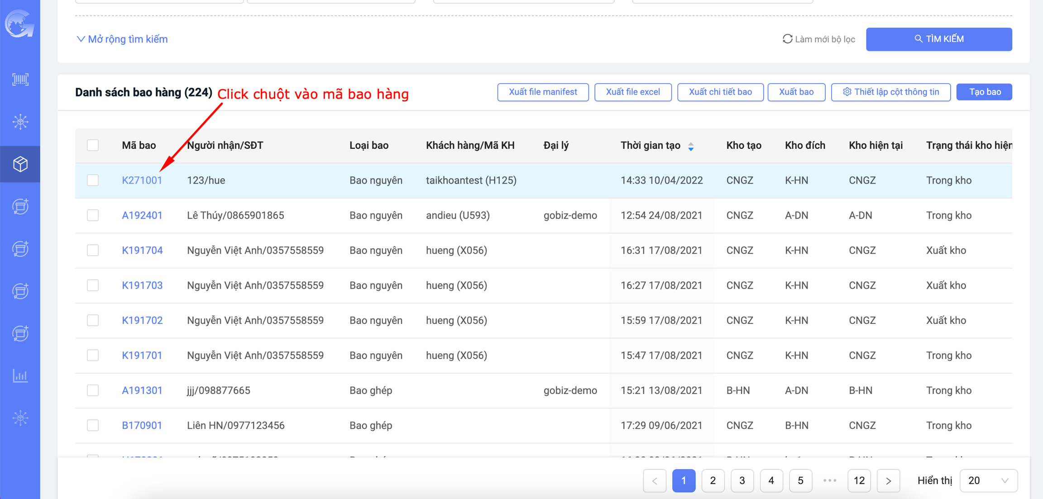Click the gear icon in Thiết lập cột thông tin

847,92
